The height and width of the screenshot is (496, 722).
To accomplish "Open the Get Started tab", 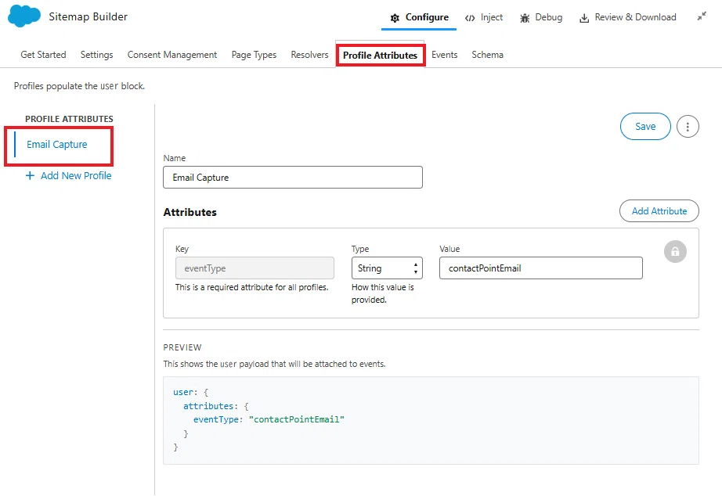I will pos(43,55).
